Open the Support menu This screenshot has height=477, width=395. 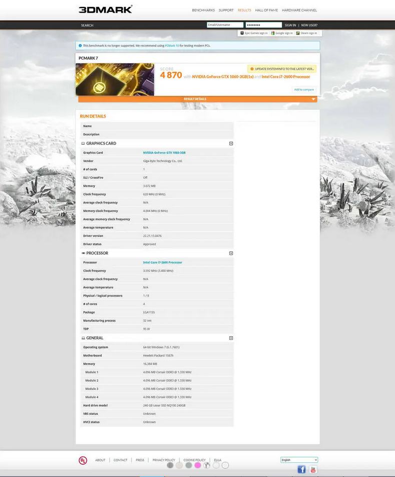pyautogui.click(x=226, y=11)
